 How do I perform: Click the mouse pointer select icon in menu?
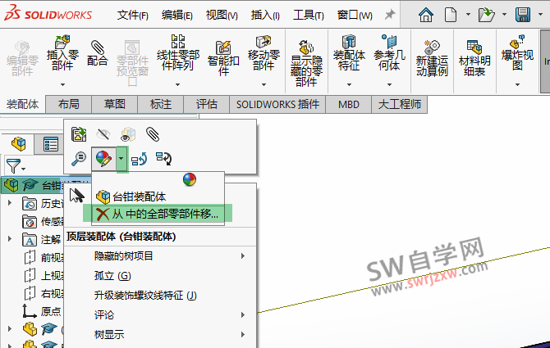pyautogui.click(x=76, y=196)
